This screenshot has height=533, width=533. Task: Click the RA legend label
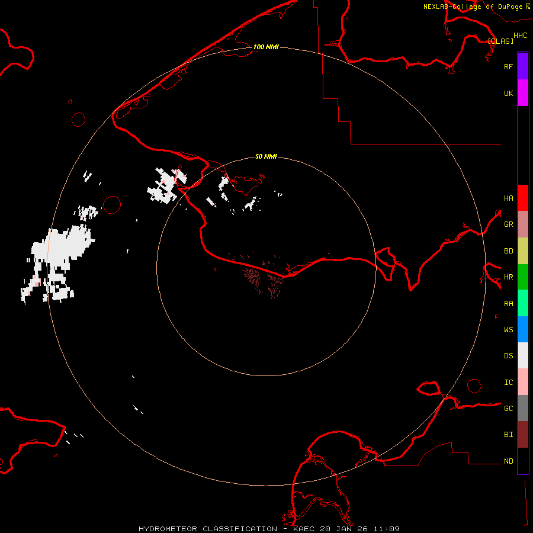[x=508, y=304]
